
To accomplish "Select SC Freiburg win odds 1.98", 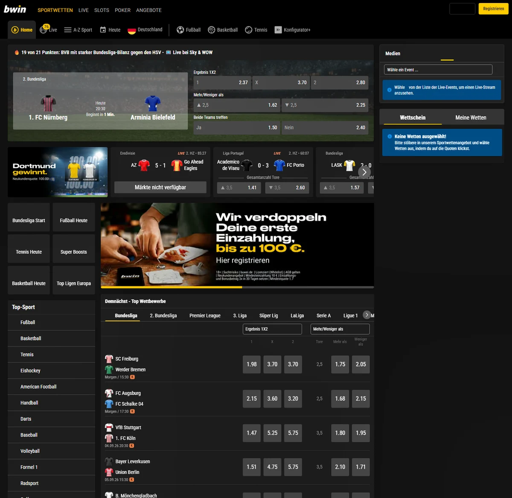I will point(252,364).
